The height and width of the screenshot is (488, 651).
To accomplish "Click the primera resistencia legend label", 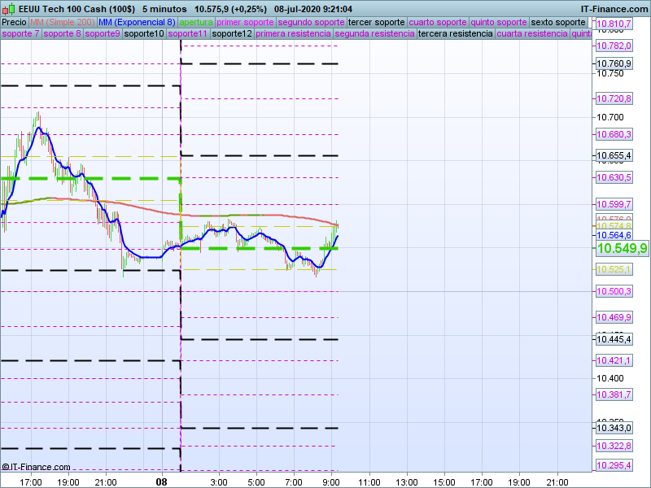I will coord(293,34).
